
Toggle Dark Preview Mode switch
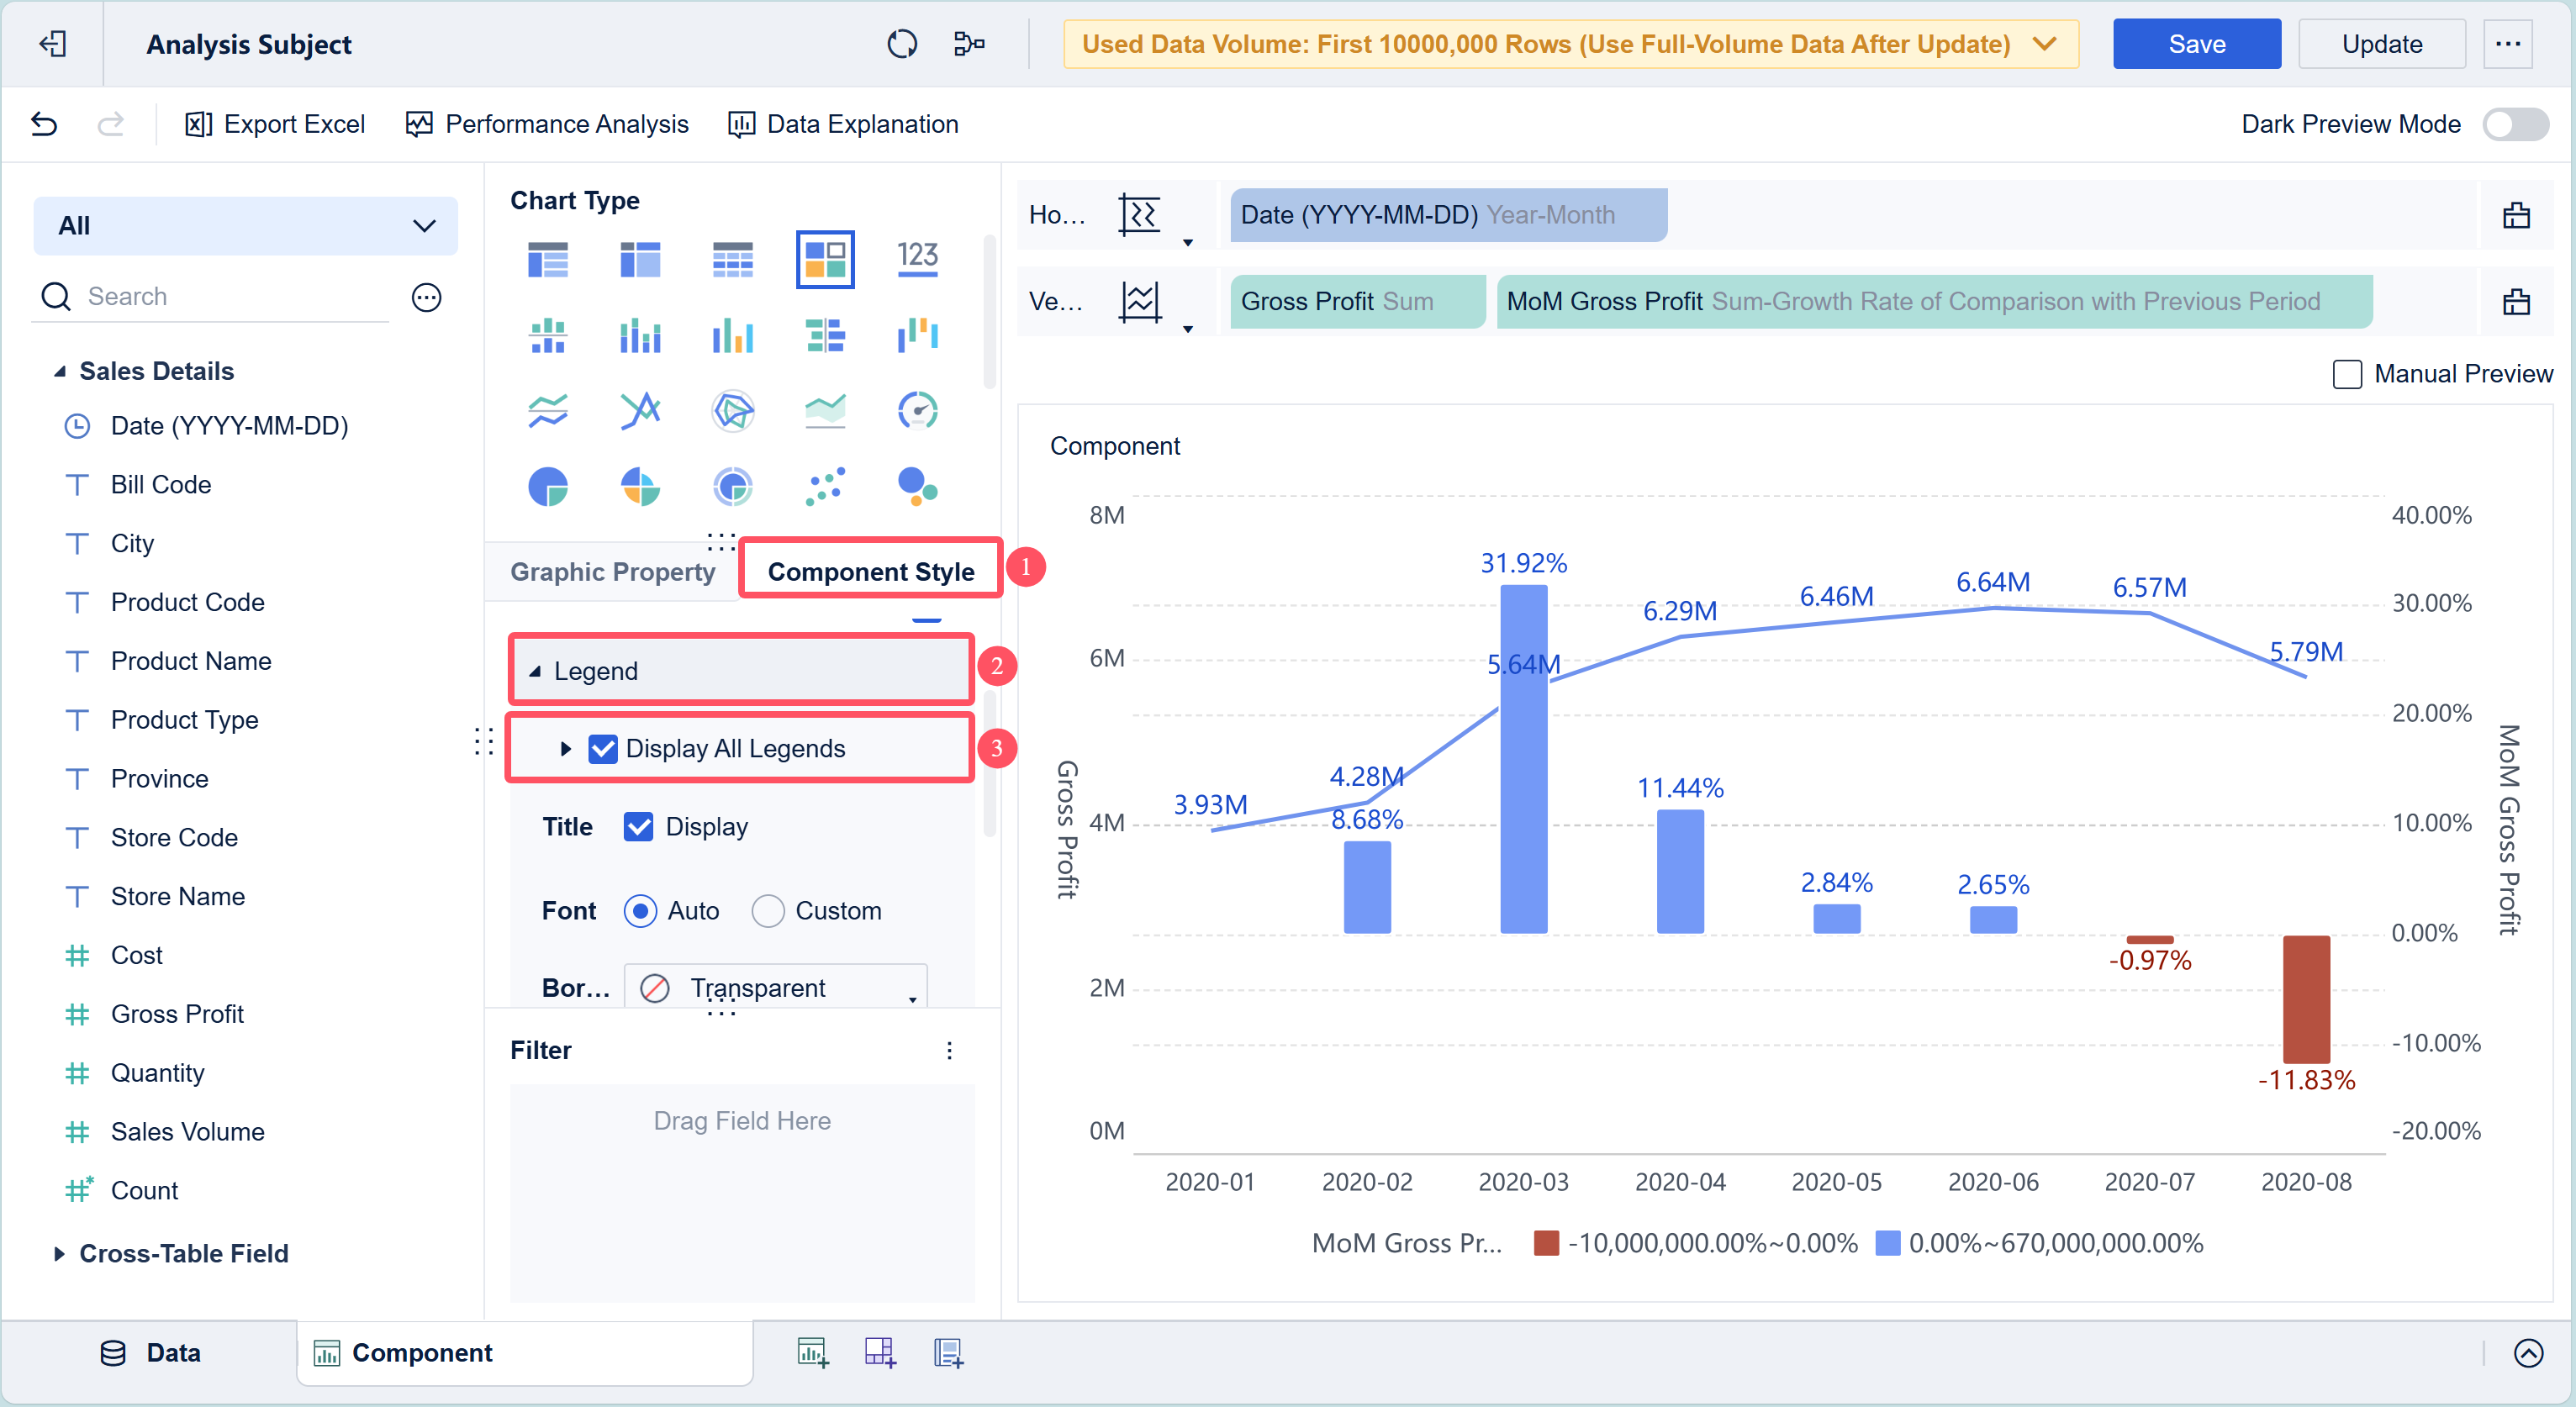coord(2515,124)
